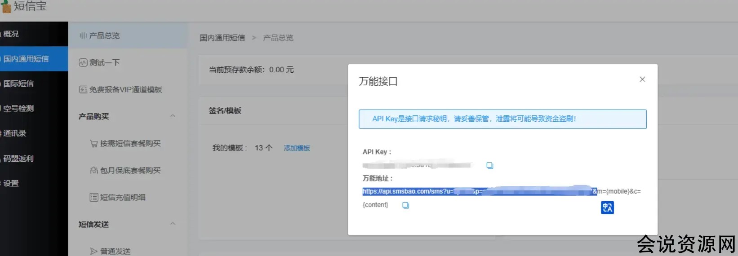Open the 产品总览 submenu item

point(128,35)
